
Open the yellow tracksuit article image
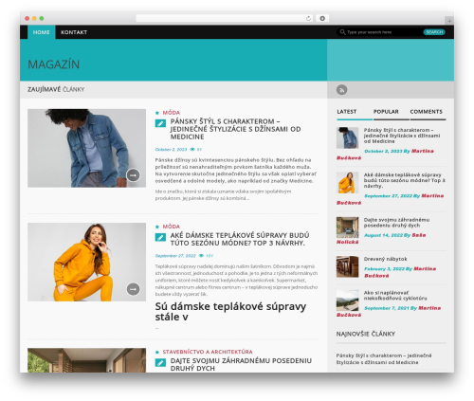(86, 262)
